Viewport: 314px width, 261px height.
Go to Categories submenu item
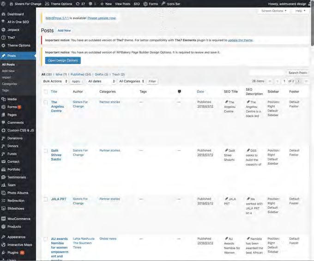tap(10, 84)
